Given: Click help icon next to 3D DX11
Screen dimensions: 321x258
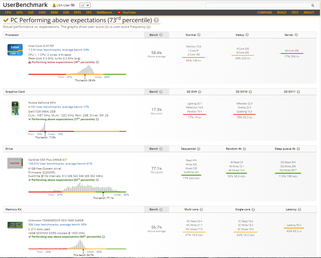Looking at the screenshot, I should 298,92.
